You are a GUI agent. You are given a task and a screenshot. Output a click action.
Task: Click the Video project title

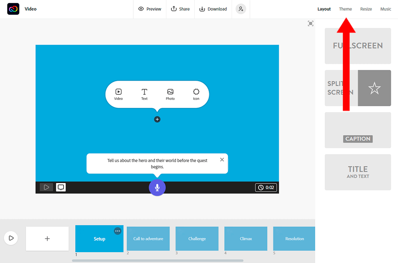click(x=30, y=9)
